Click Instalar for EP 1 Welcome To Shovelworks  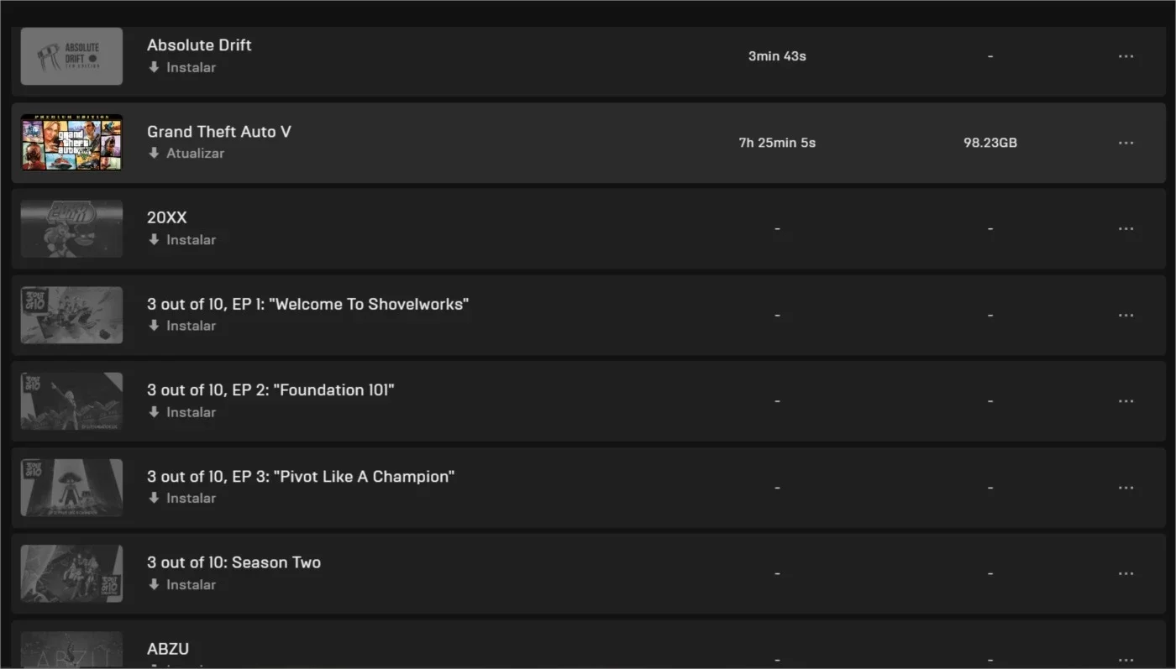[182, 326]
